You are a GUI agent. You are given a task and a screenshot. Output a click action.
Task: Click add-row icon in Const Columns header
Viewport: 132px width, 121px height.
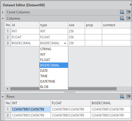(122, 12)
